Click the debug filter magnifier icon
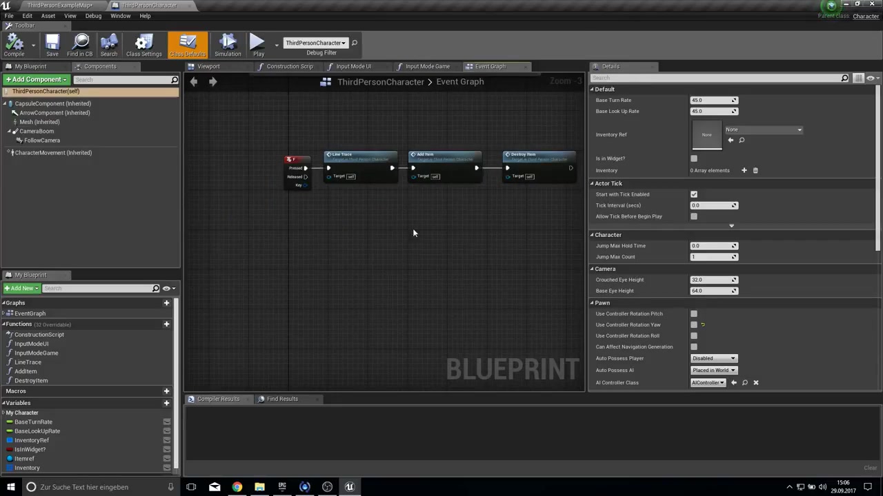This screenshot has height=496, width=883. (354, 43)
